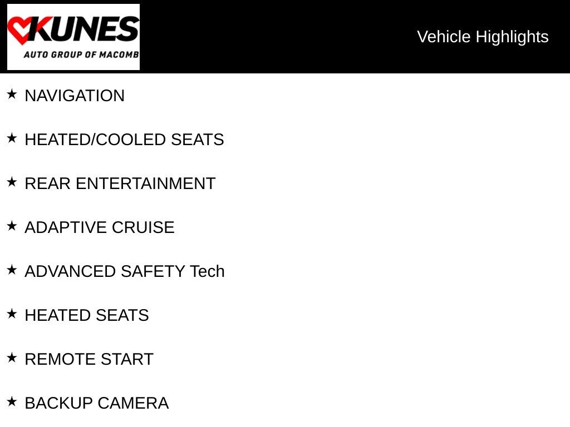Screen dimensions: 570x427
Task: Select the REAR ENTERTAINMENT feature label
Action: 120,183
